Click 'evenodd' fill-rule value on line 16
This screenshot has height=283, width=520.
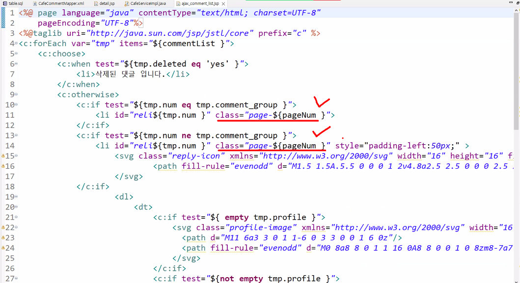[x=251, y=166]
